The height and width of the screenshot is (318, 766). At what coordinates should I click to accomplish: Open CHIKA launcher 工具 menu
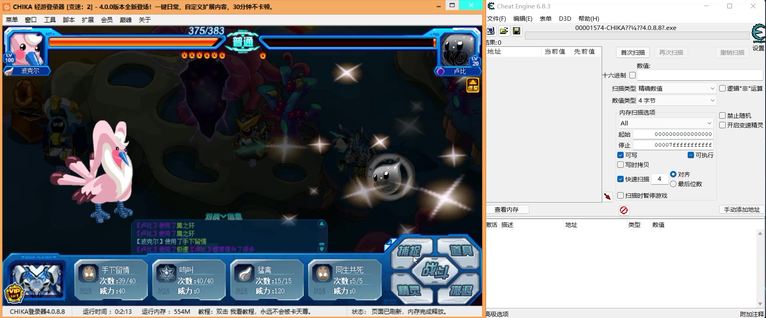tap(50, 20)
